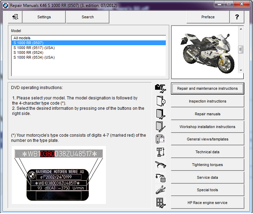Select S 1000 RR (0517) (USA) model
This screenshot has height=214, width=253.
click(x=89, y=48)
